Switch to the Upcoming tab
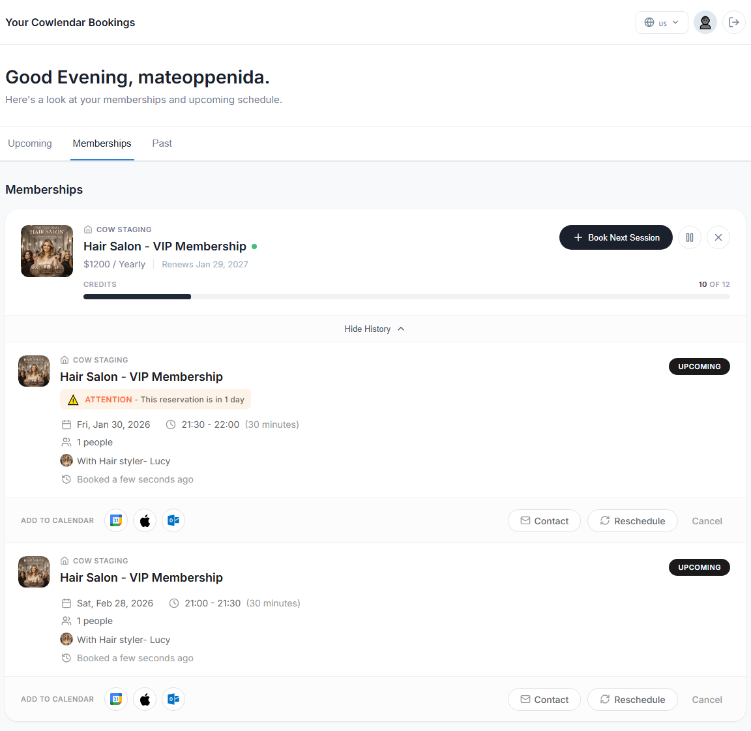 pos(30,143)
